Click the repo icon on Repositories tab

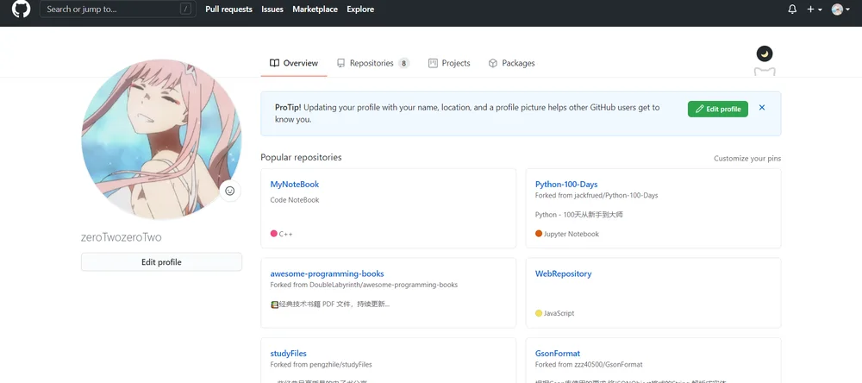340,63
